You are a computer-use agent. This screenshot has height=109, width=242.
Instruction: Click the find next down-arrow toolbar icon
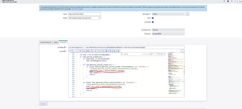point(95,51)
